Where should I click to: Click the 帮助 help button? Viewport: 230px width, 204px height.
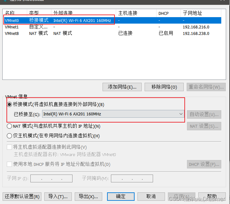[x=212, y=197]
